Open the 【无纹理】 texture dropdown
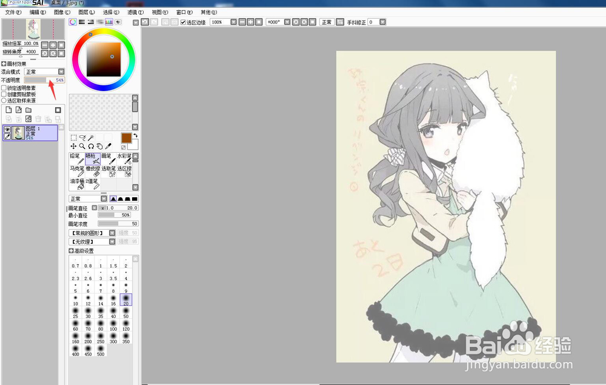Image resolution: width=606 pixels, height=385 pixels. pyautogui.click(x=92, y=241)
